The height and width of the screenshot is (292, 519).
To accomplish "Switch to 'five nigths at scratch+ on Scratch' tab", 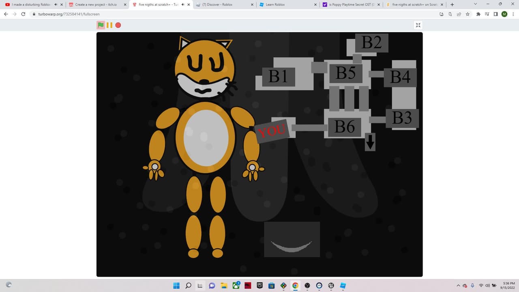I will pos(416,4).
